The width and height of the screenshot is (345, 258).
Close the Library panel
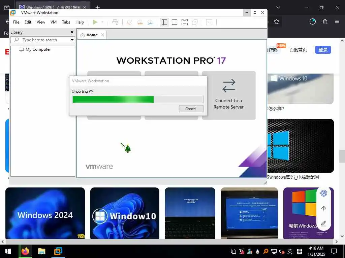tap(72, 32)
